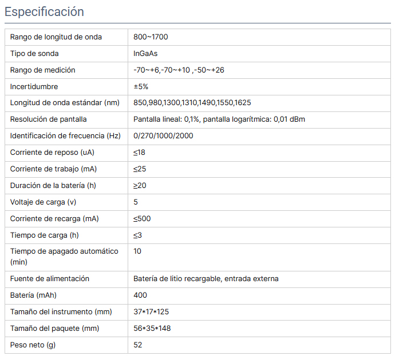Select the package size value 56*35*148
Screen dimensions: 395x356
point(152,329)
